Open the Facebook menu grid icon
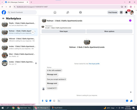 (x=121, y=12)
